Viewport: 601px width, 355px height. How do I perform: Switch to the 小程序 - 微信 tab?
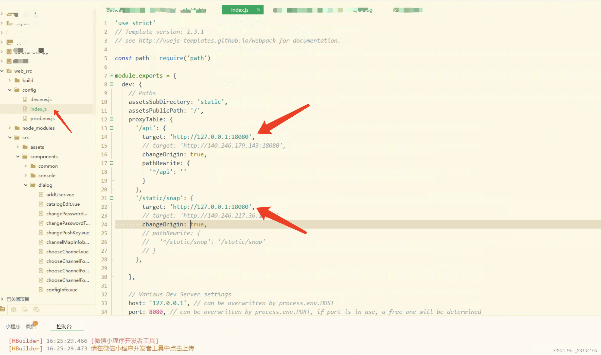[x=21, y=326]
